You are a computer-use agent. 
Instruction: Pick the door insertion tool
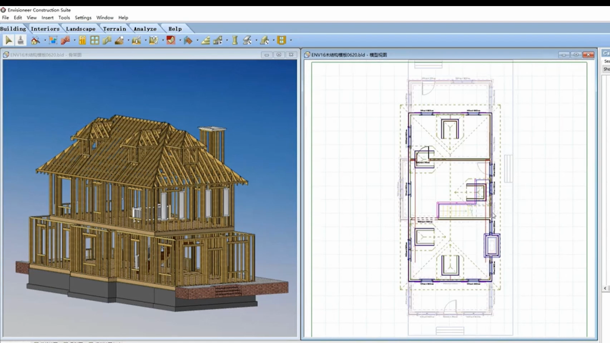[x=82, y=40]
